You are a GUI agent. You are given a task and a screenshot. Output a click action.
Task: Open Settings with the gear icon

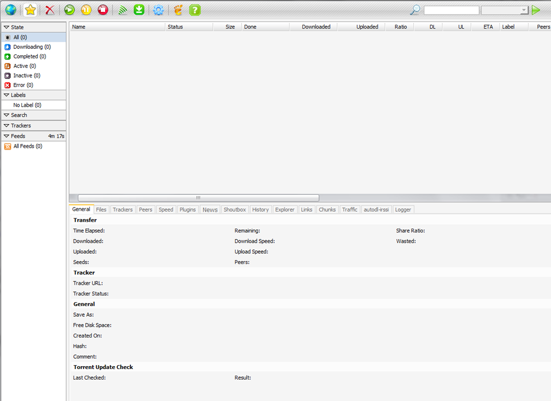159,10
